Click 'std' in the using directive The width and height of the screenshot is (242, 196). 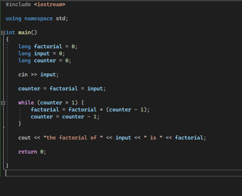tap(60, 19)
